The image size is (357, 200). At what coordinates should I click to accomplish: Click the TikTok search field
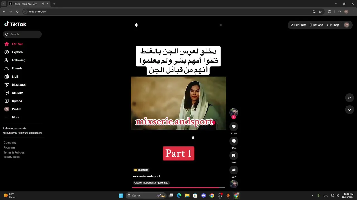(x=22, y=34)
